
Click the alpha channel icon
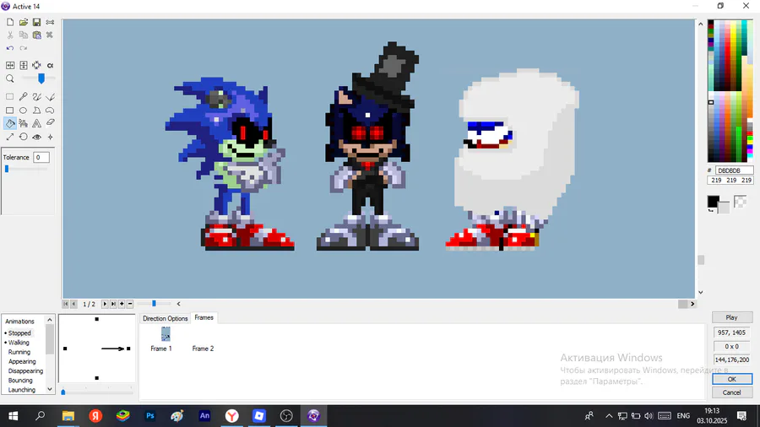point(50,65)
